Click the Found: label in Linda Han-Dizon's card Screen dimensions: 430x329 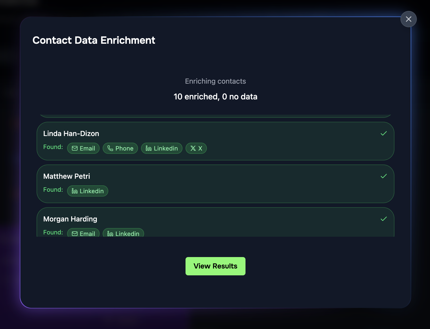(x=53, y=147)
